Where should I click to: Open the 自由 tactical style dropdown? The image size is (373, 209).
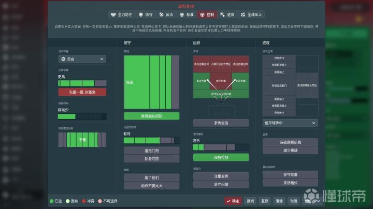(x=82, y=59)
